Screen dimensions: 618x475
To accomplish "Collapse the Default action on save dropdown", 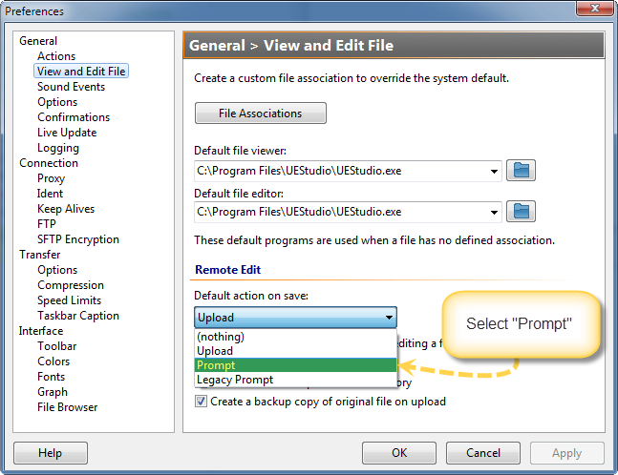I will (389, 318).
